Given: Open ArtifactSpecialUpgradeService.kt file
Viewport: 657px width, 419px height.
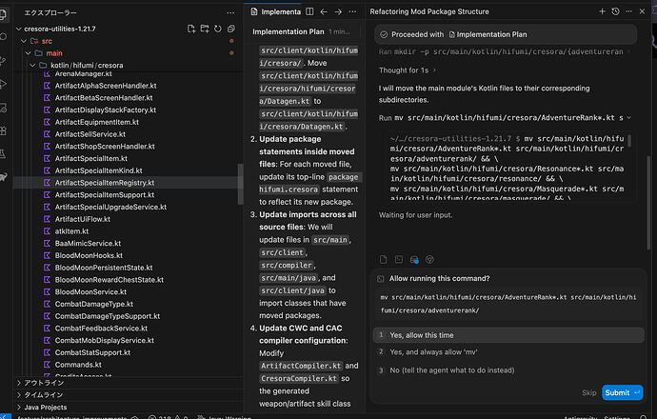Looking at the screenshot, I should [x=110, y=207].
